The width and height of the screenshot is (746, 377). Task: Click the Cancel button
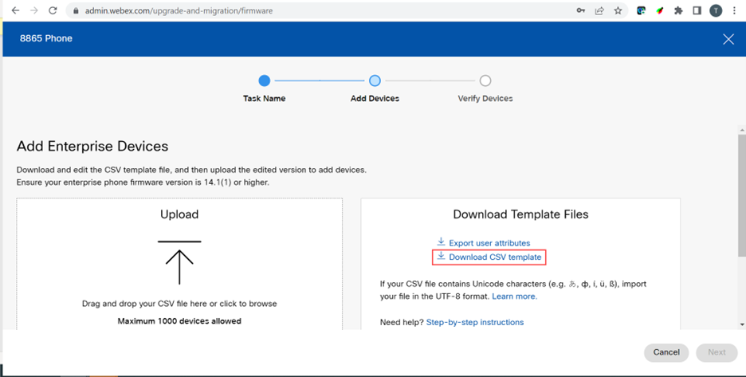click(666, 352)
